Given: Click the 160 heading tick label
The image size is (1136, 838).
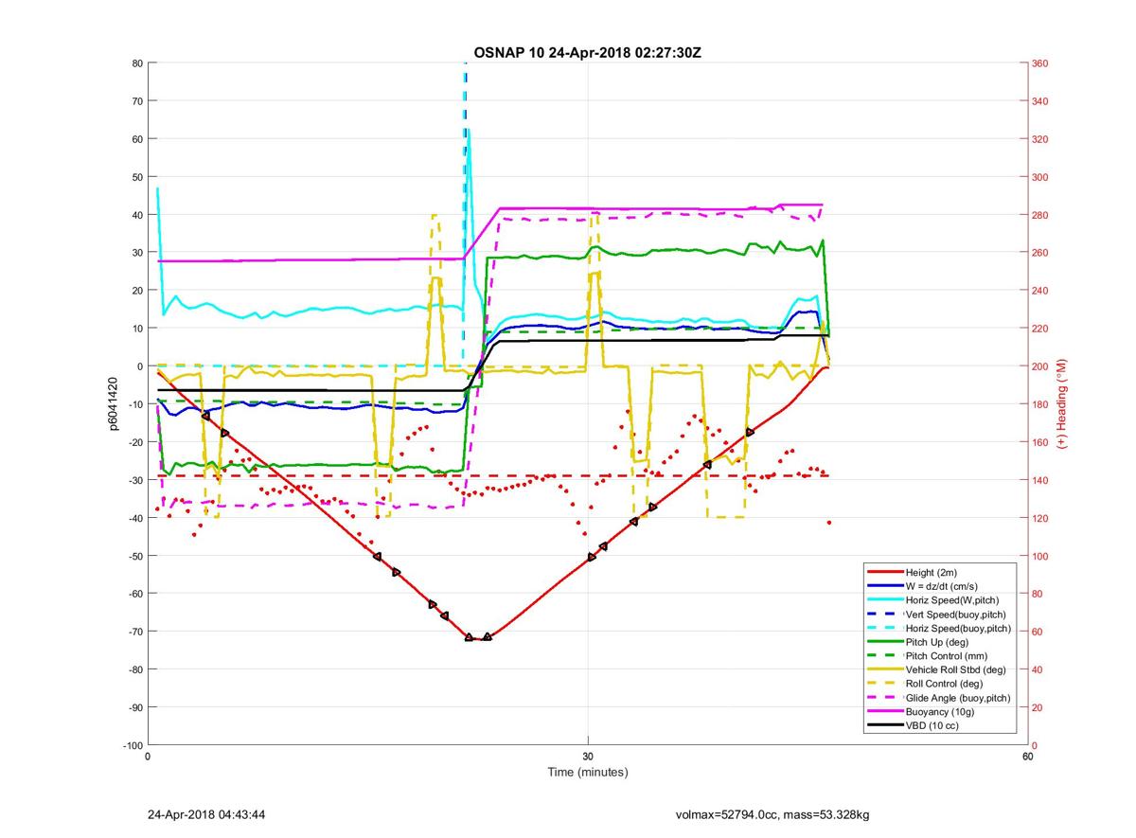Looking at the screenshot, I should 1040,442.
